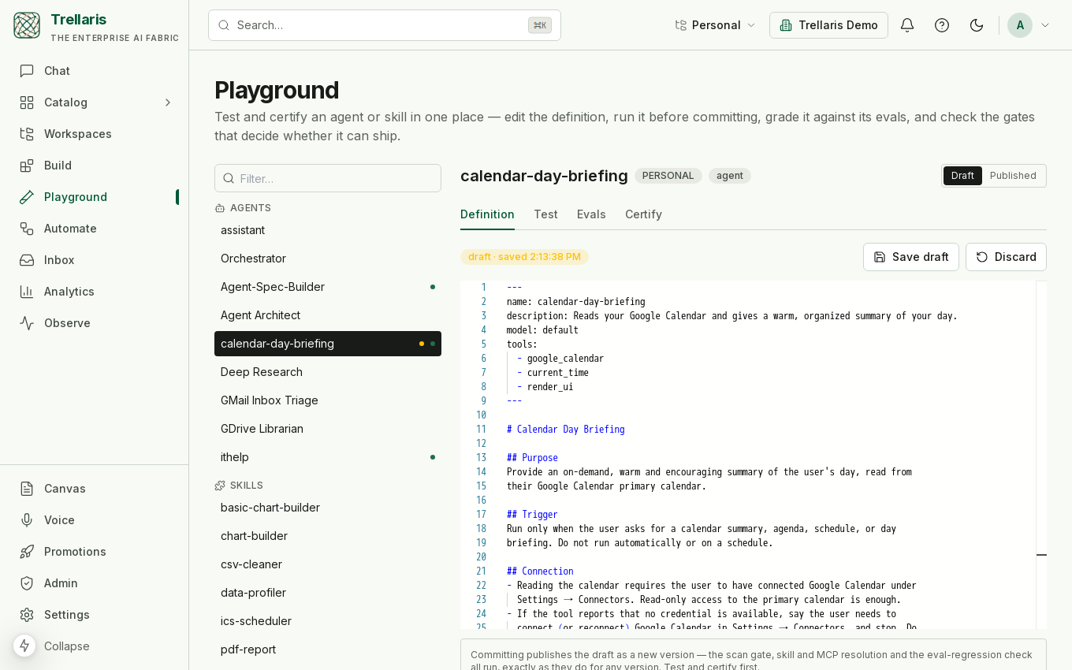Screen dimensions: 1072x670
Task: Select the Playground pencil icon
Action: 27,197
